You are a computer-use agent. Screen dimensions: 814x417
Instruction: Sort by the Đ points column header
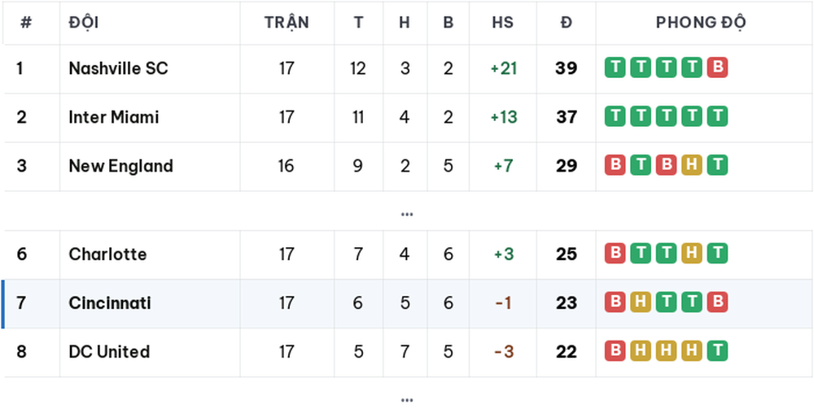567,22
